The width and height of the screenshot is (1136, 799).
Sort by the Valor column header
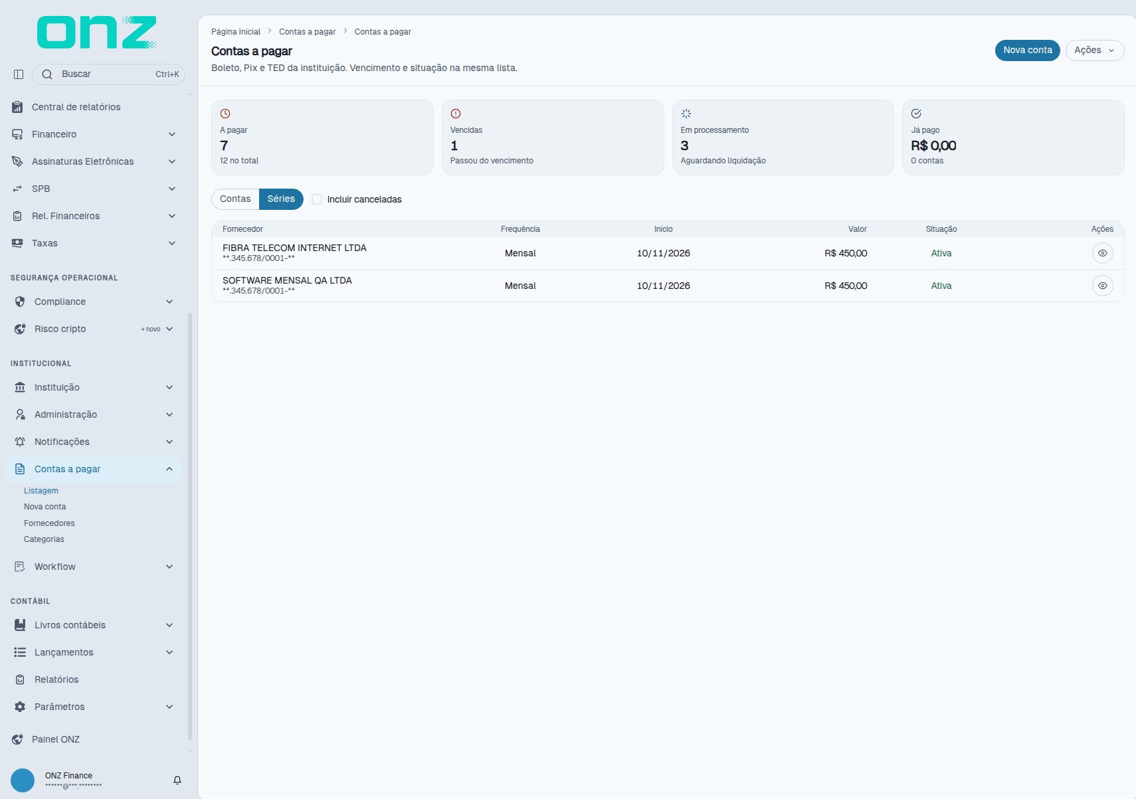point(857,229)
